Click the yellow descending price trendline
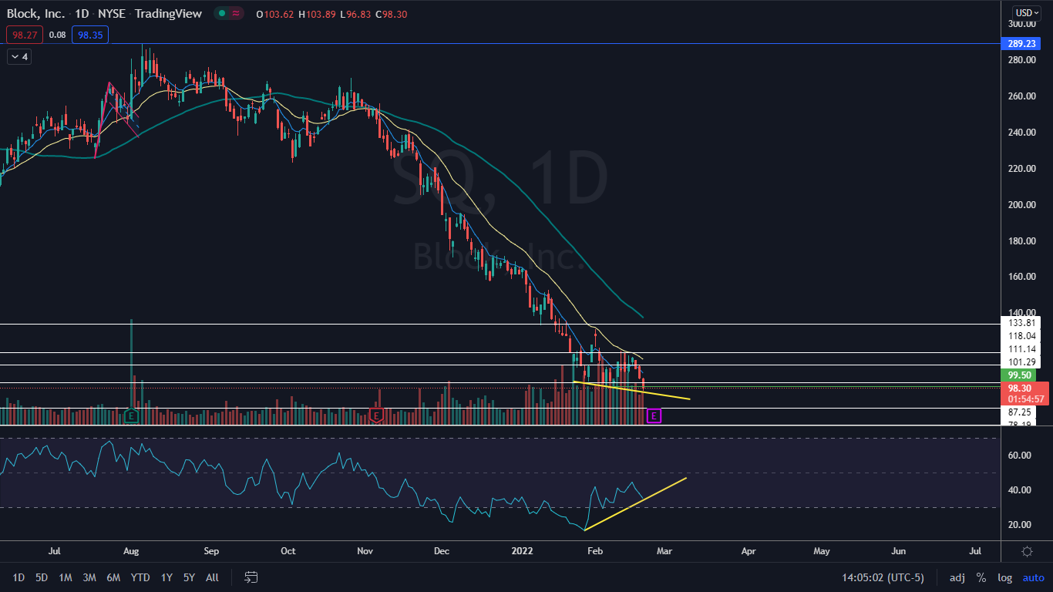 pyautogui.click(x=631, y=390)
